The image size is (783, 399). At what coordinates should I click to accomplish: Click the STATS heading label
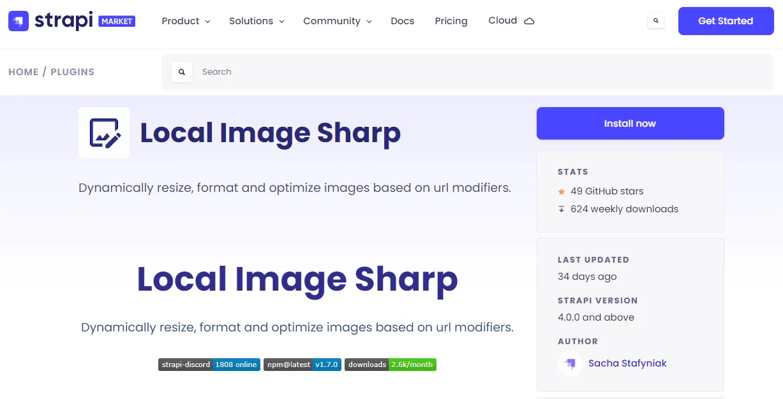[573, 172]
